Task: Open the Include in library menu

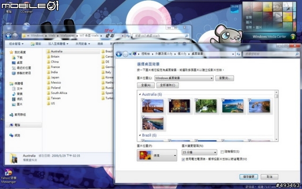Action: (58, 44)
